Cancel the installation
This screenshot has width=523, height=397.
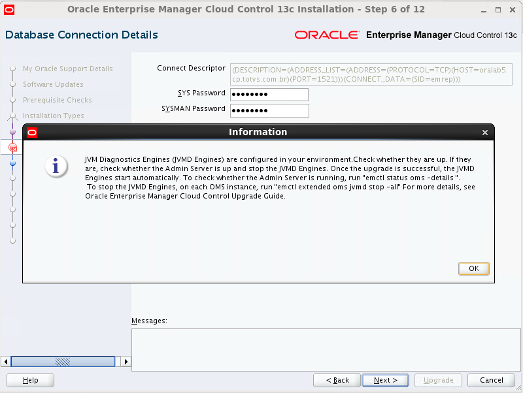pyautogui.click(x=491, y=380)
